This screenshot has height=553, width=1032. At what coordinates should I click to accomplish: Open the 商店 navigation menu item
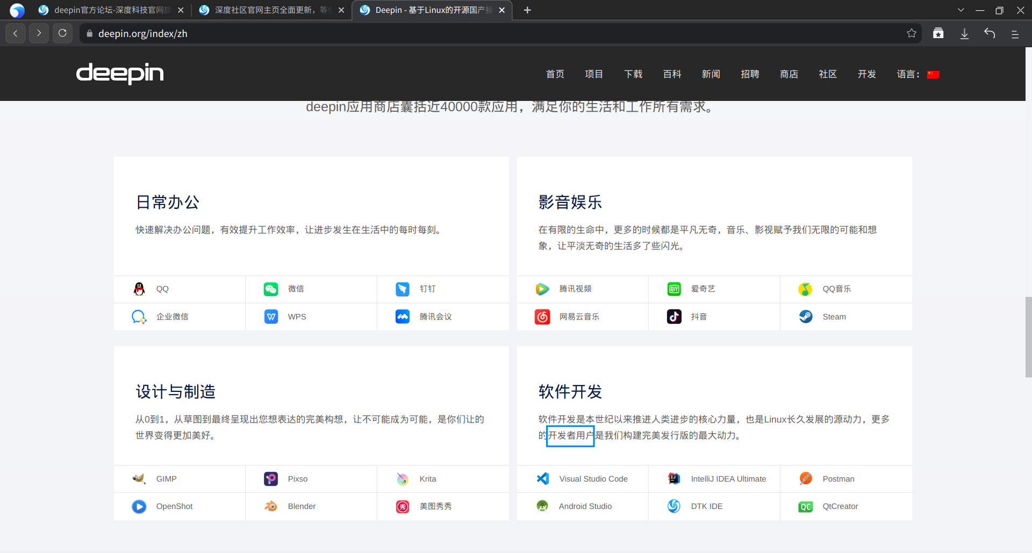click(x=789, y=74)
